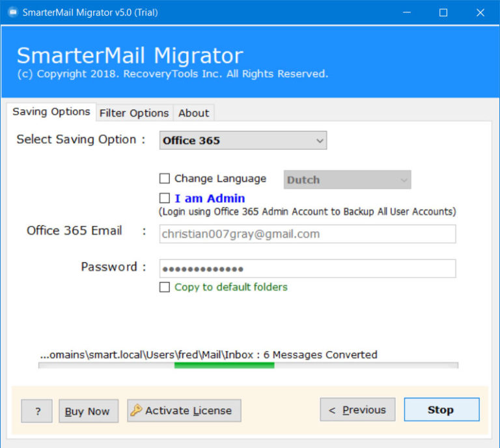
Task: Tick the I am Admin checkbox
Action: [165, 198]
